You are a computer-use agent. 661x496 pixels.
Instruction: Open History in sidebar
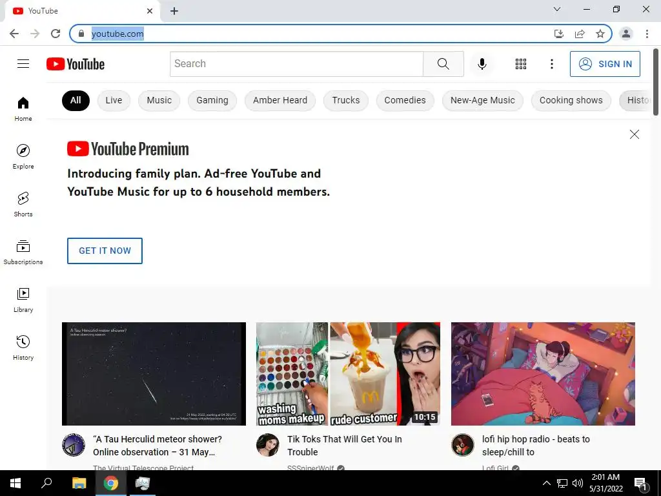[x=23, y=347]
